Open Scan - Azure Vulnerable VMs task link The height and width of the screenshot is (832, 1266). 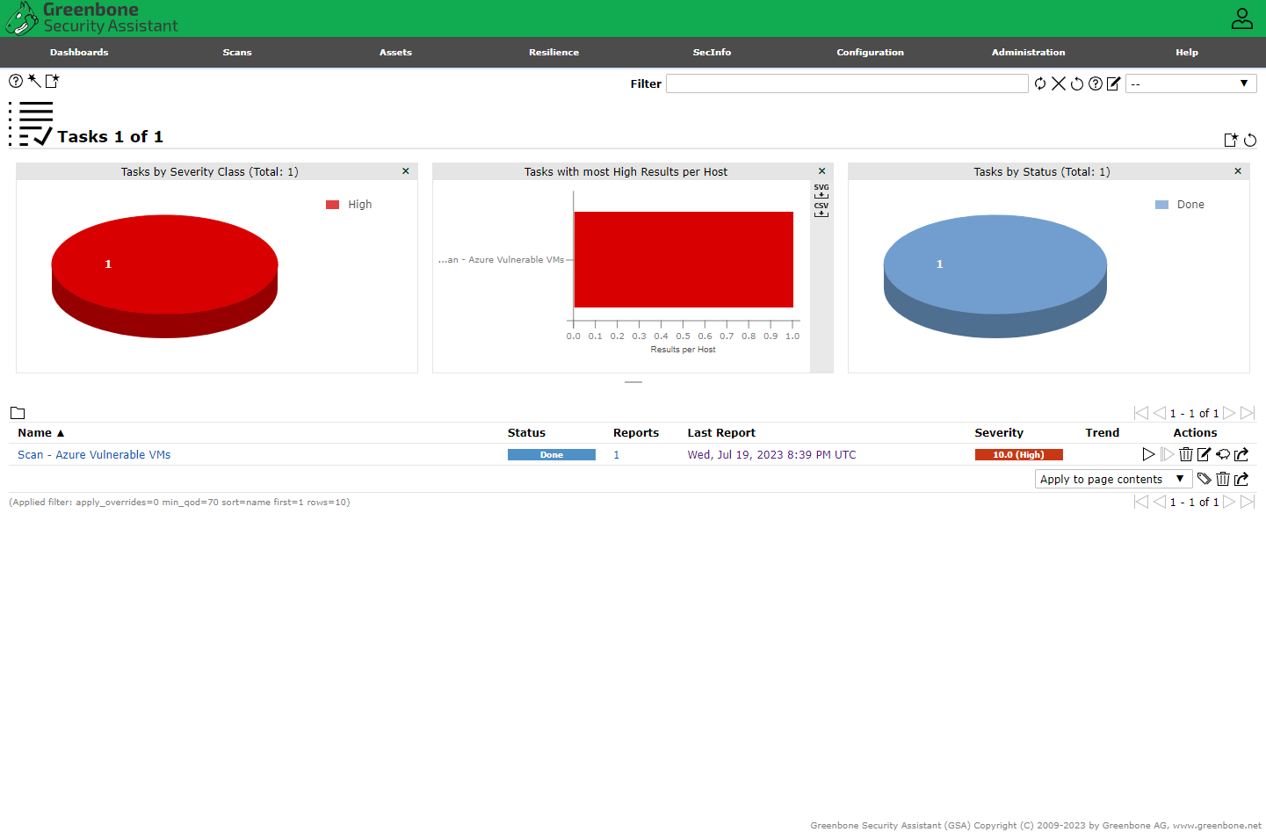click(94, 454)
